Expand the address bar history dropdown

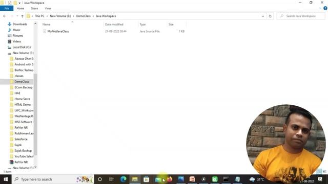click(x=263, y=16)
